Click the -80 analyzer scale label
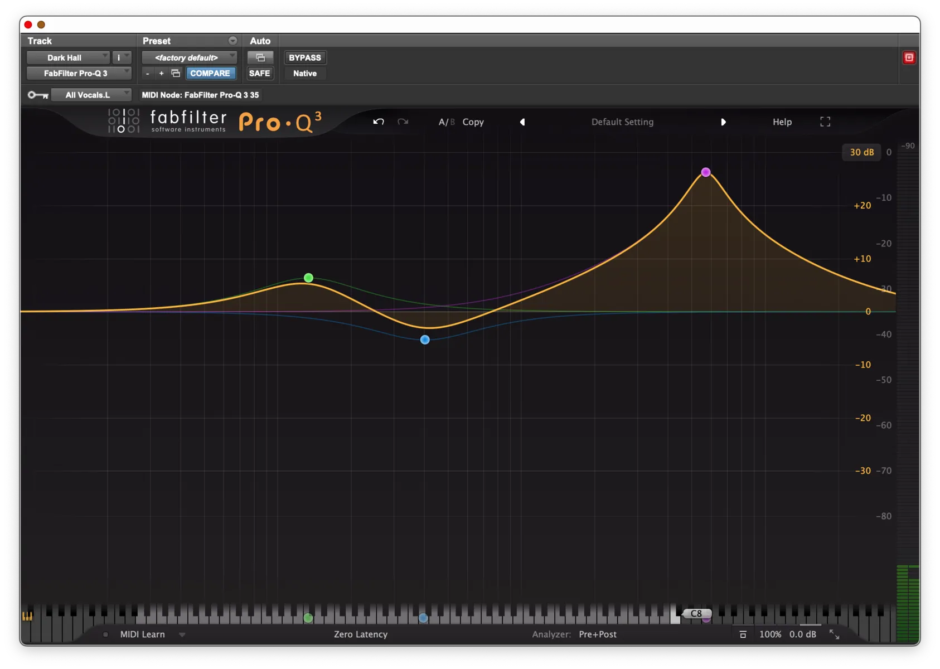 pos(883,516)
